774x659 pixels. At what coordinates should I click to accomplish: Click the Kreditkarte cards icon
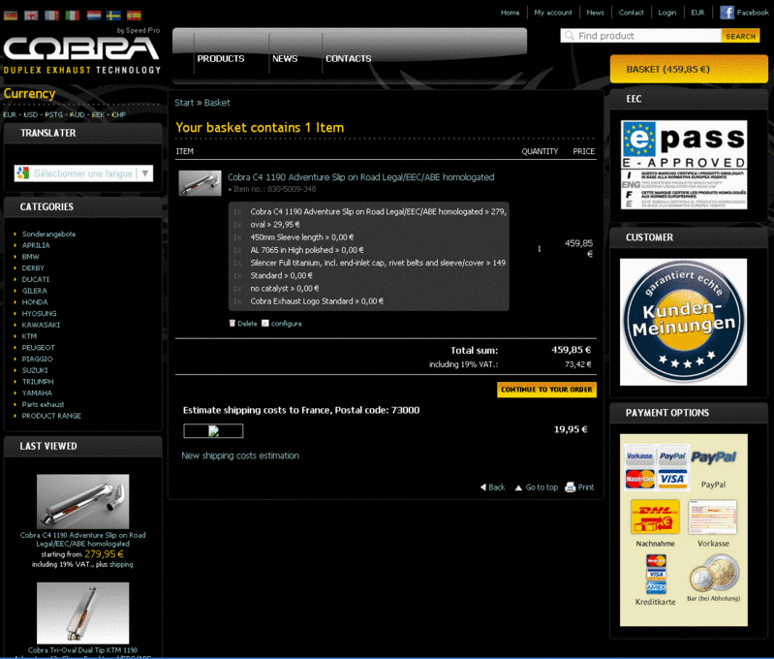click(656, 574)
